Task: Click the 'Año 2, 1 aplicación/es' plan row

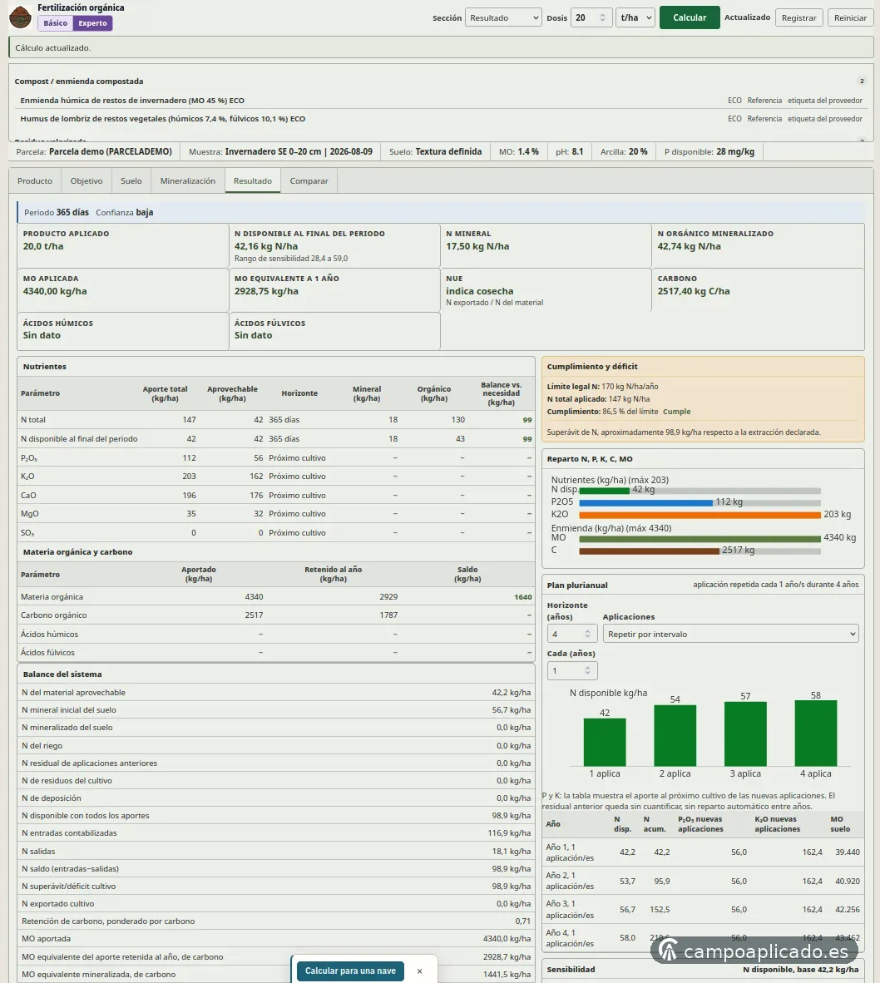Action: (703, 881)
